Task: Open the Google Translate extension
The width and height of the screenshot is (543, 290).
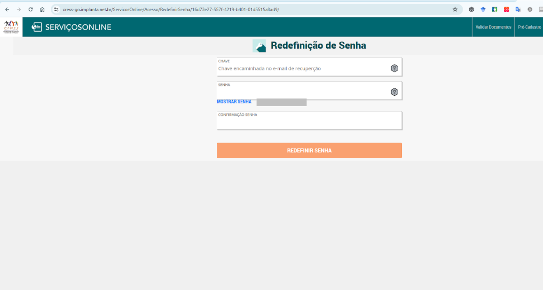Action: (518, 10)
